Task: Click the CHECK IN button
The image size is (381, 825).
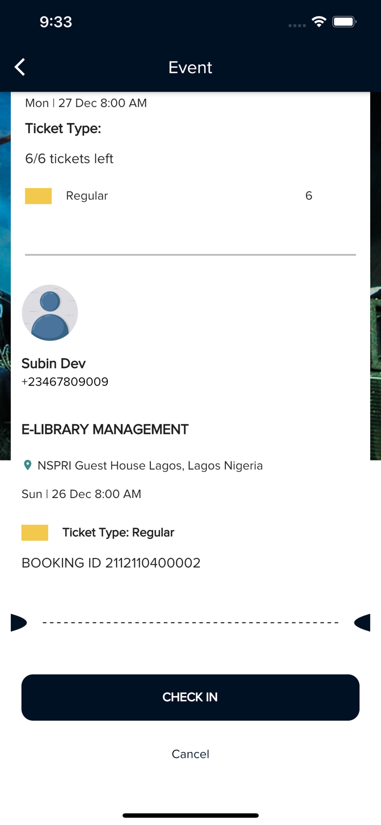Action: click(x=190, y=697)
